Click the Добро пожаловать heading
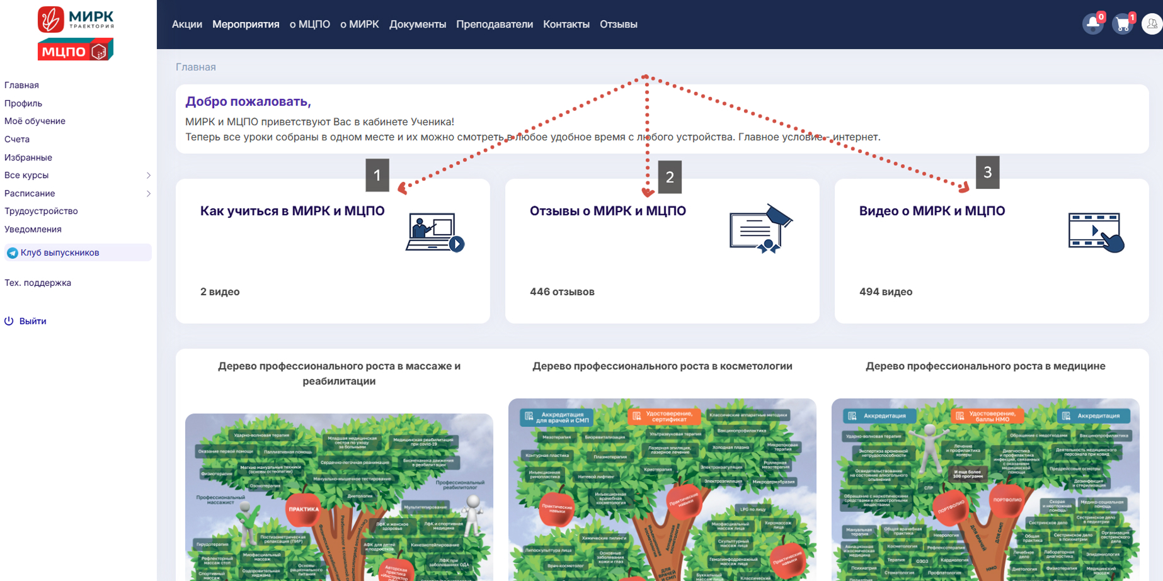The image size is (1163, 581). (x=248, y=101)
